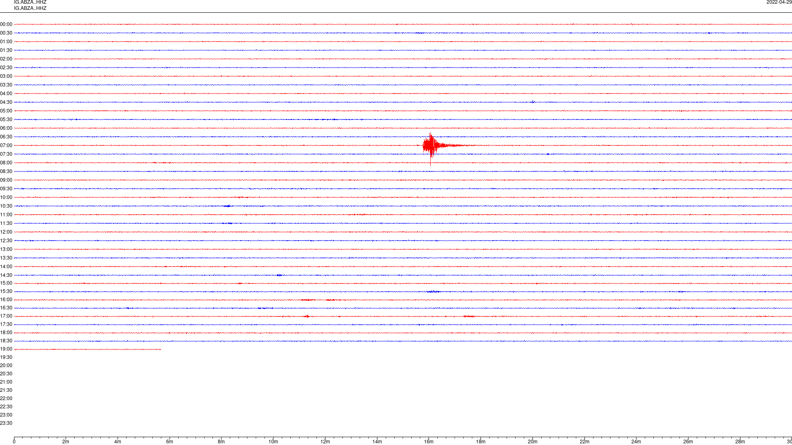Image resolution: width=792 pixels, height=445 pixels.
Task: Click the 17:00 row label
Action: (6, 316)
